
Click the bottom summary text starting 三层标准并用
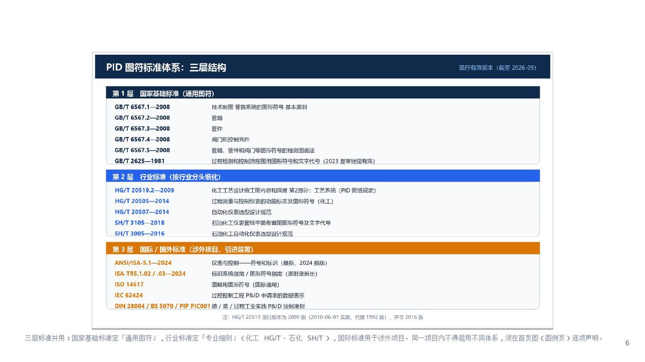[314, 338]
